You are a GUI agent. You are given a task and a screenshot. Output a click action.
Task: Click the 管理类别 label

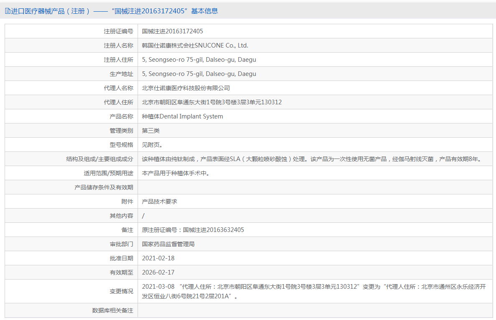click(x=121, y=131)
